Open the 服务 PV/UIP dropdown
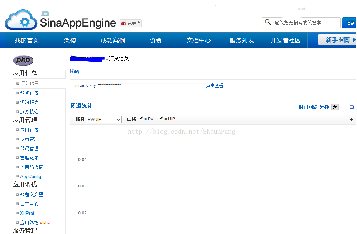 (103, 119)
